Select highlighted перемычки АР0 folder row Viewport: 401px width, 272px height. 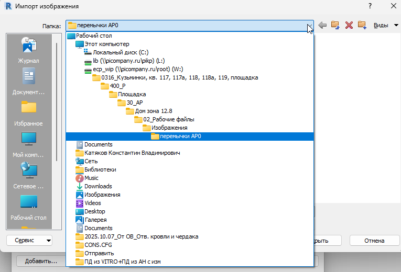190,136
